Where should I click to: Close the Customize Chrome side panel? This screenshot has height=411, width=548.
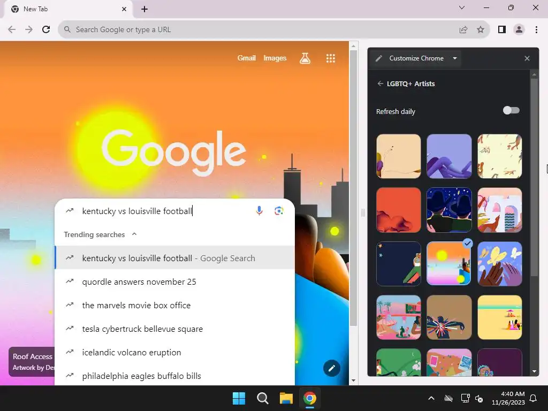[527, 58]
